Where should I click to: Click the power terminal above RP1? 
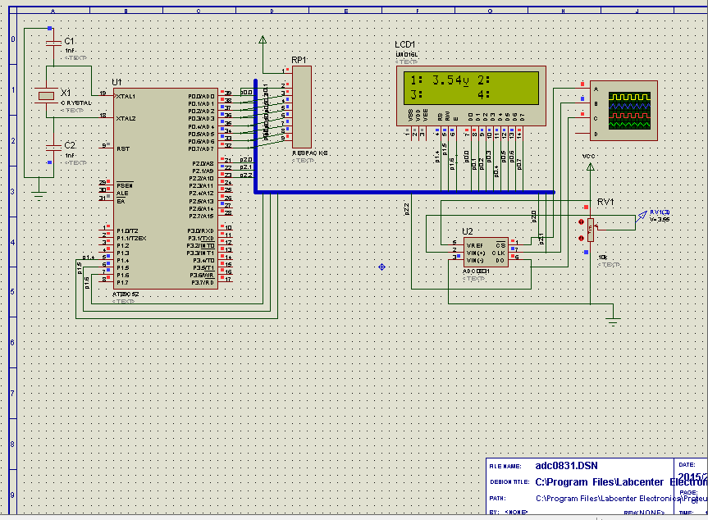pos(263,39)
